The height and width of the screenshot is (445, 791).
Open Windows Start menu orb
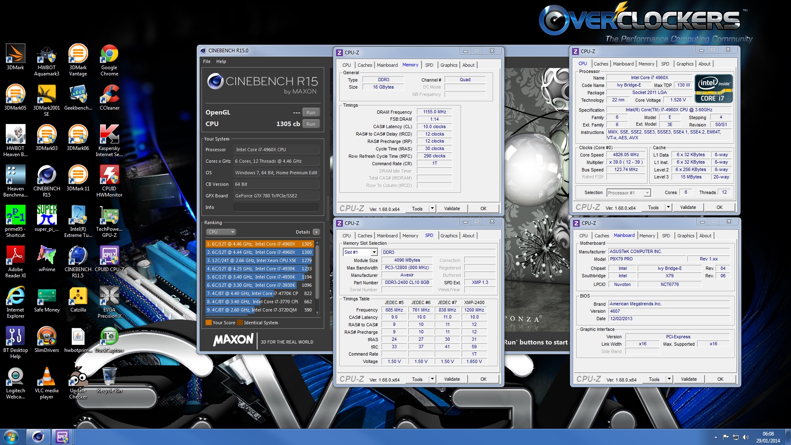(x=11, y=437)
